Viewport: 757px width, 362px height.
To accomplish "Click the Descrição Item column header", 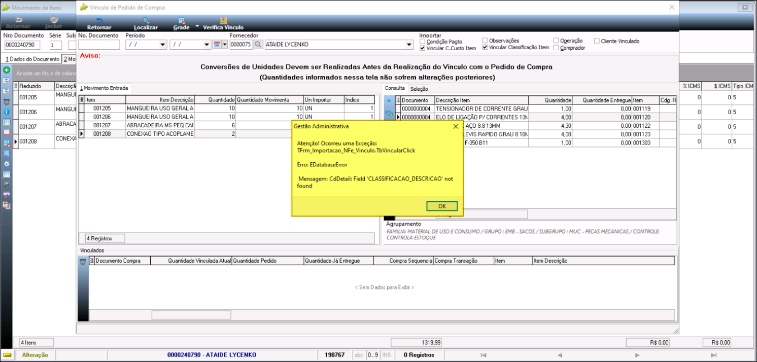I will (x=481, y=100).
